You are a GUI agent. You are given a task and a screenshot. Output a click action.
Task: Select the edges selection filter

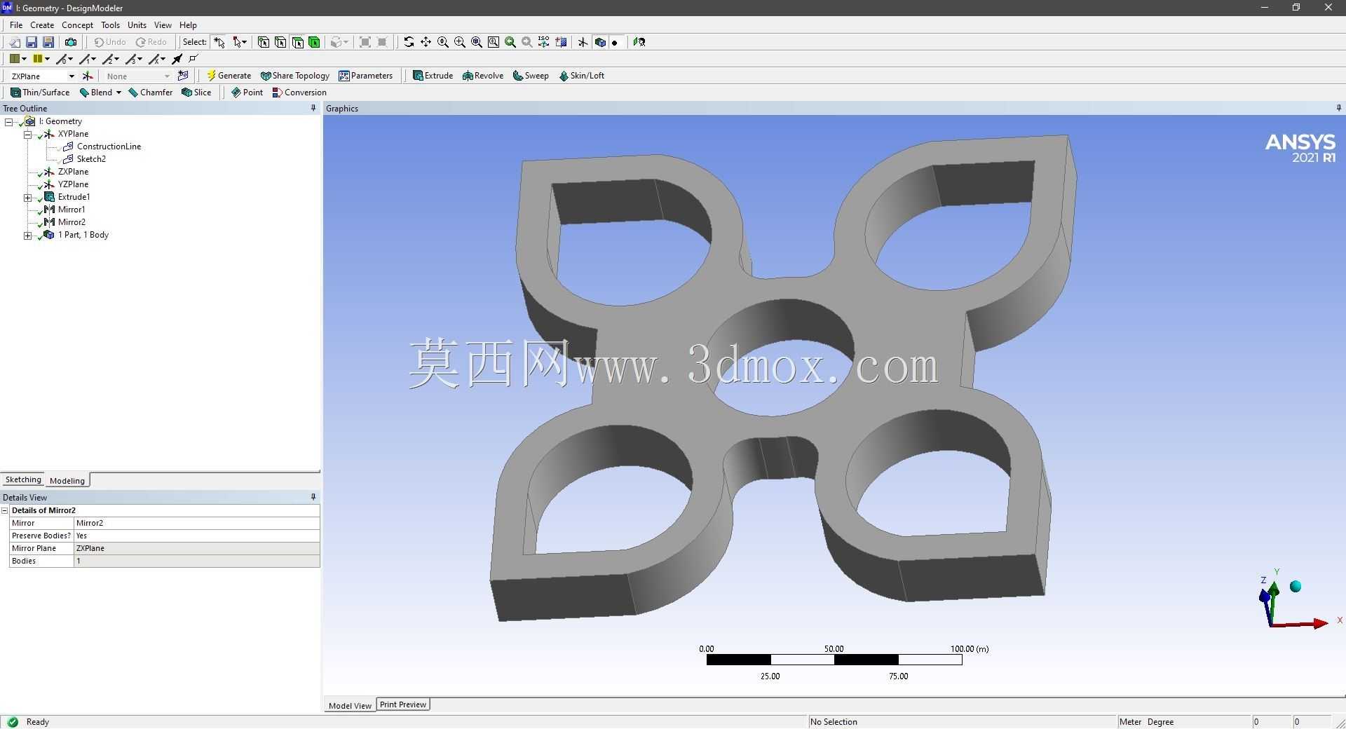(x=280, y=42)
